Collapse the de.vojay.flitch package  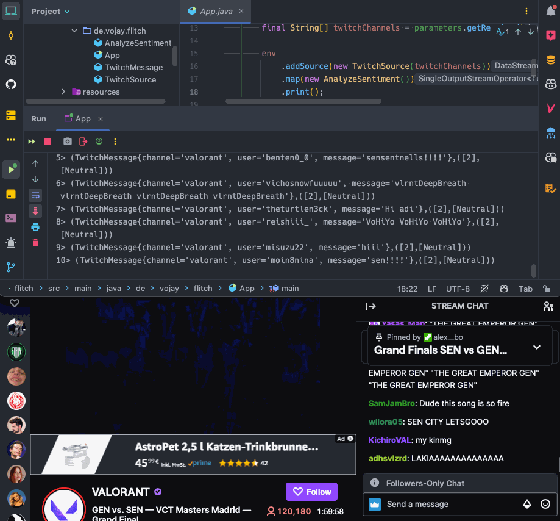[74, 31]
